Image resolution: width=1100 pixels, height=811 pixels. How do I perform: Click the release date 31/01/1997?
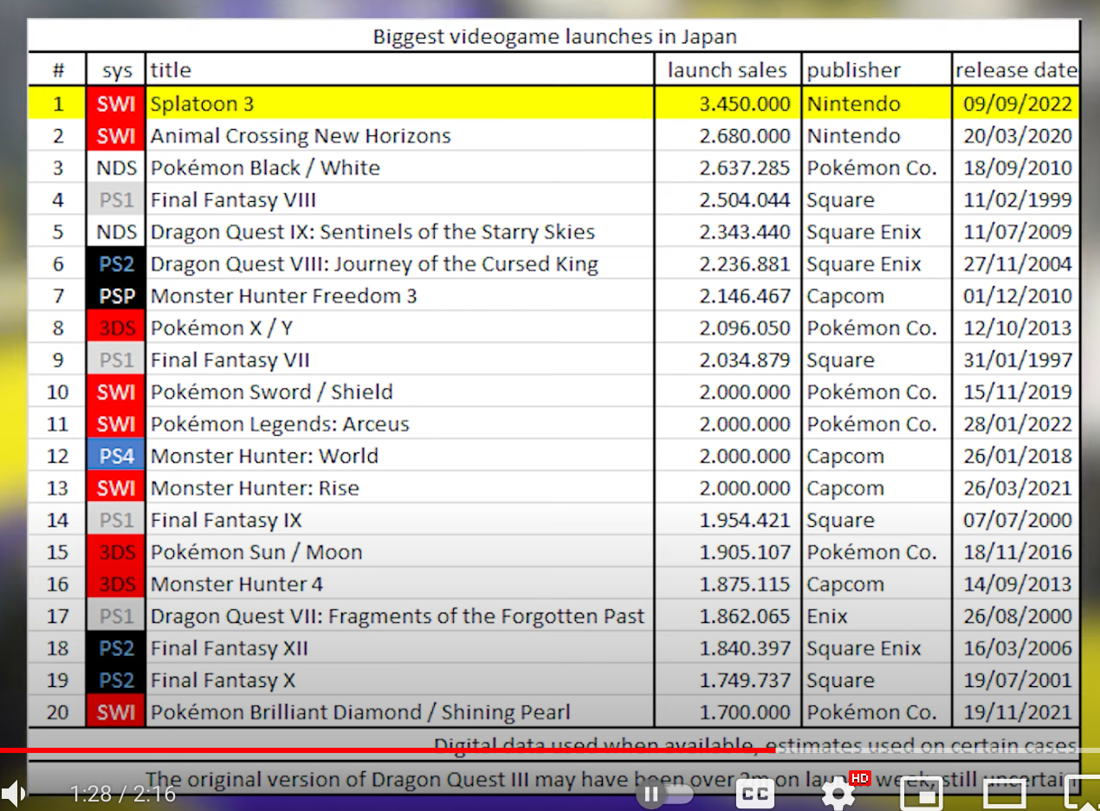tap(1018, 360)
